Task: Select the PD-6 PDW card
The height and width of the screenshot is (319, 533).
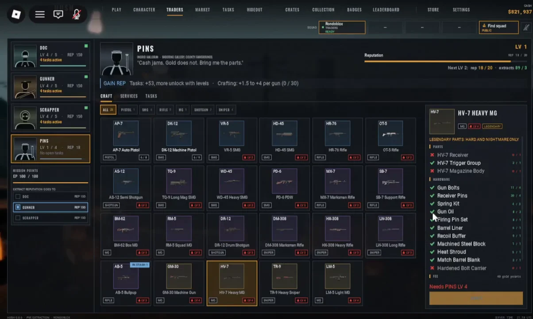Action: 284,187
